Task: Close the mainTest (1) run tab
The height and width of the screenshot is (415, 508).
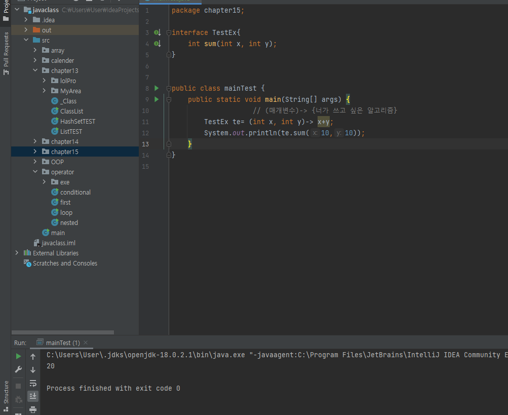Action: click(x=86, y=343)
